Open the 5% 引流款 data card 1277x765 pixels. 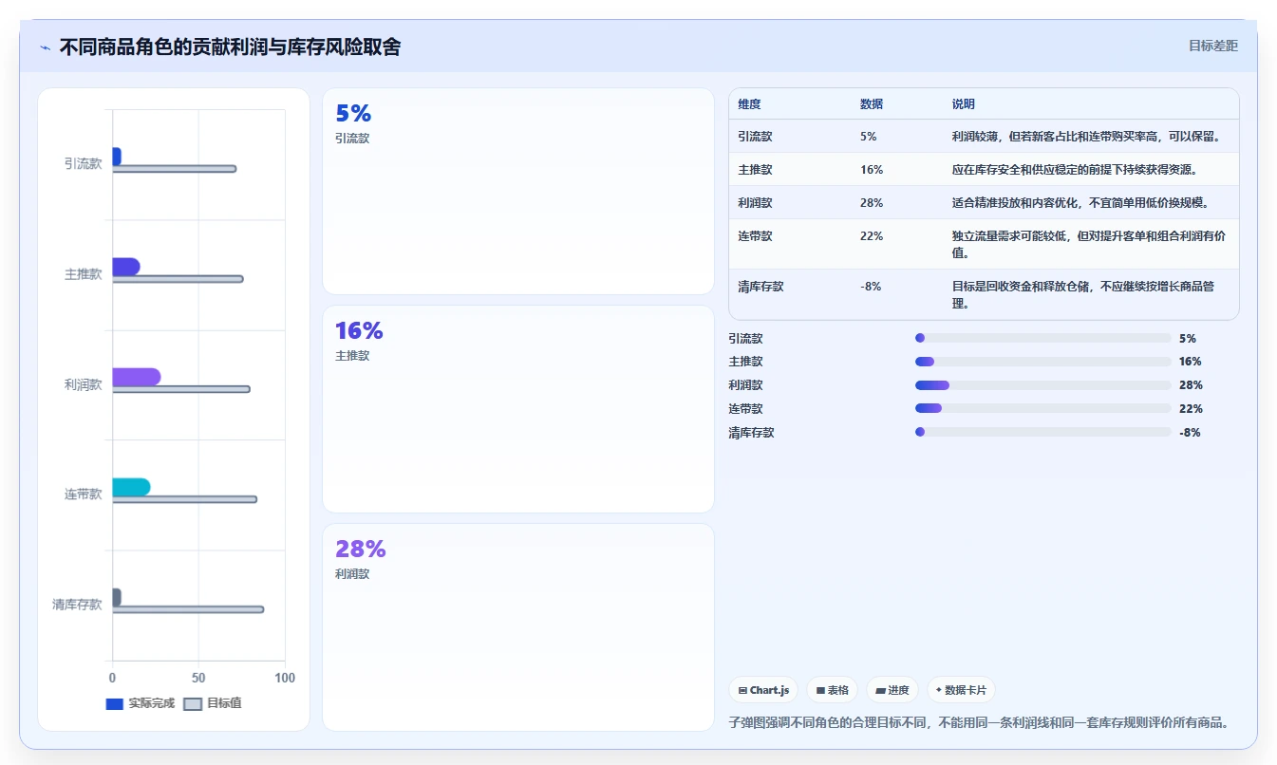coord(518,191)
